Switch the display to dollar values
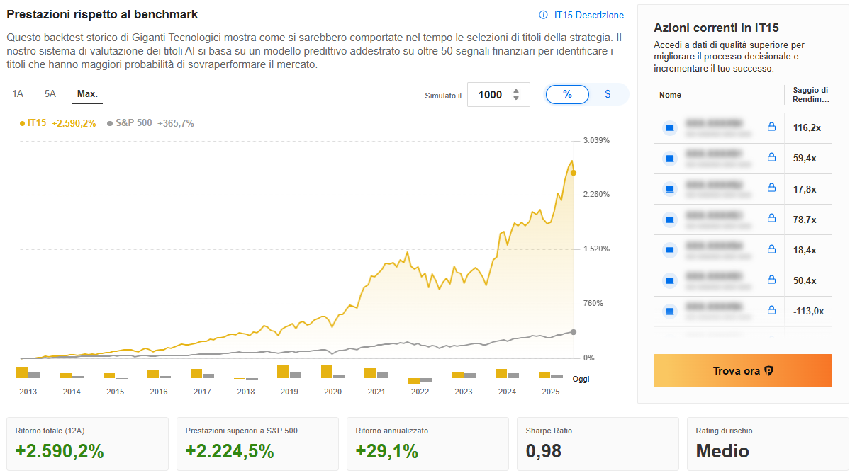This screenshot has width=850, height=473. point(608,94)
